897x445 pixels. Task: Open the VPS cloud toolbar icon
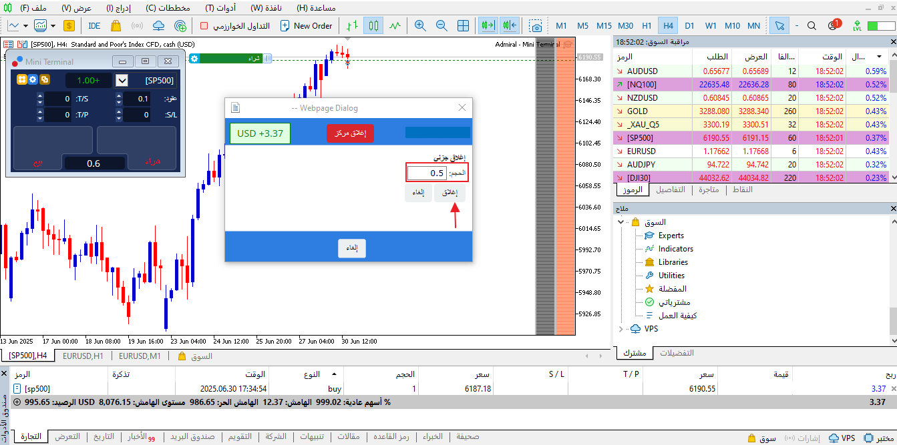click(x=158, y=26)
